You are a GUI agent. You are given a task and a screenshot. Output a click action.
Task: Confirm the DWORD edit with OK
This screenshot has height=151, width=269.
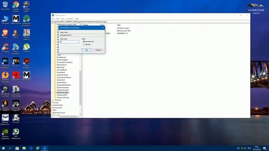coord(87,50)
